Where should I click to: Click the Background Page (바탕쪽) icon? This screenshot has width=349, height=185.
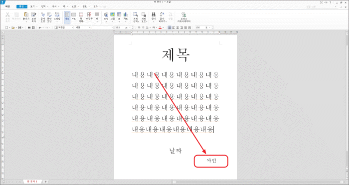[89, 14]
